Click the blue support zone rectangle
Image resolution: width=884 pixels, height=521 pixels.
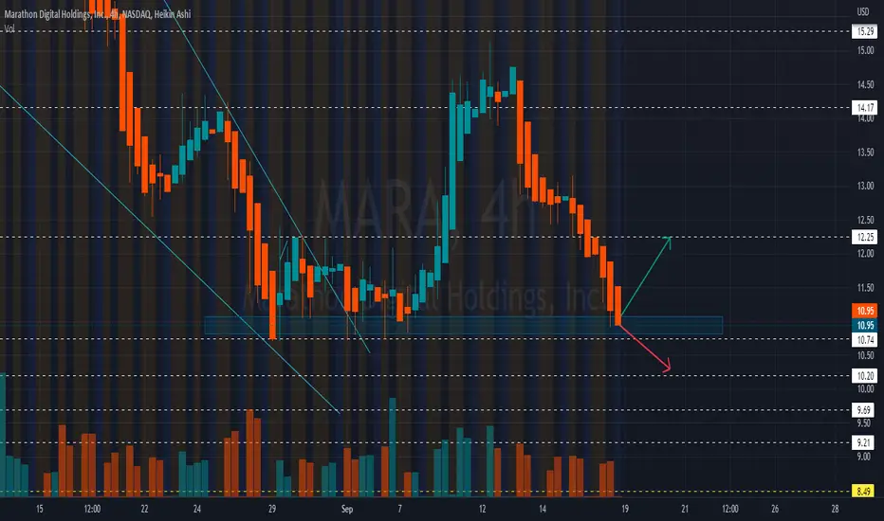click(x=463, y=326)
